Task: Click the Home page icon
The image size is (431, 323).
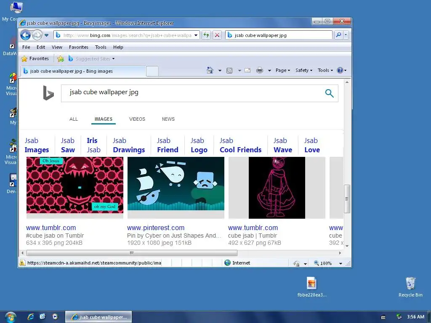Action: click(x=210, y=70)
